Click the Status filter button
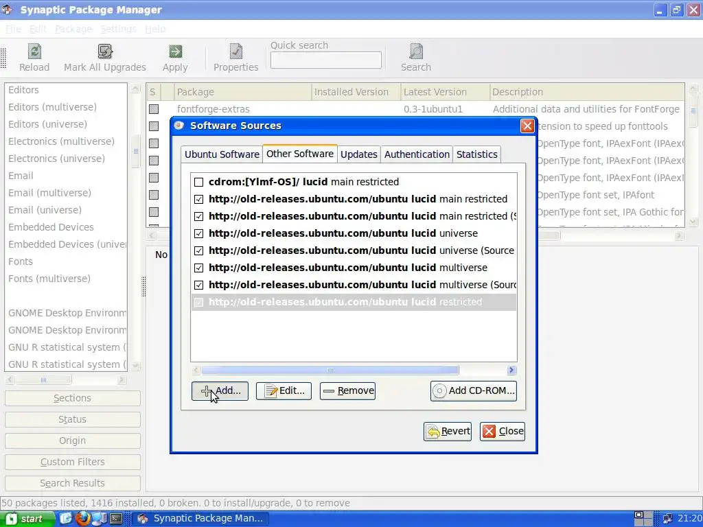This screenshot has height=527, width=703. (72, 419)
